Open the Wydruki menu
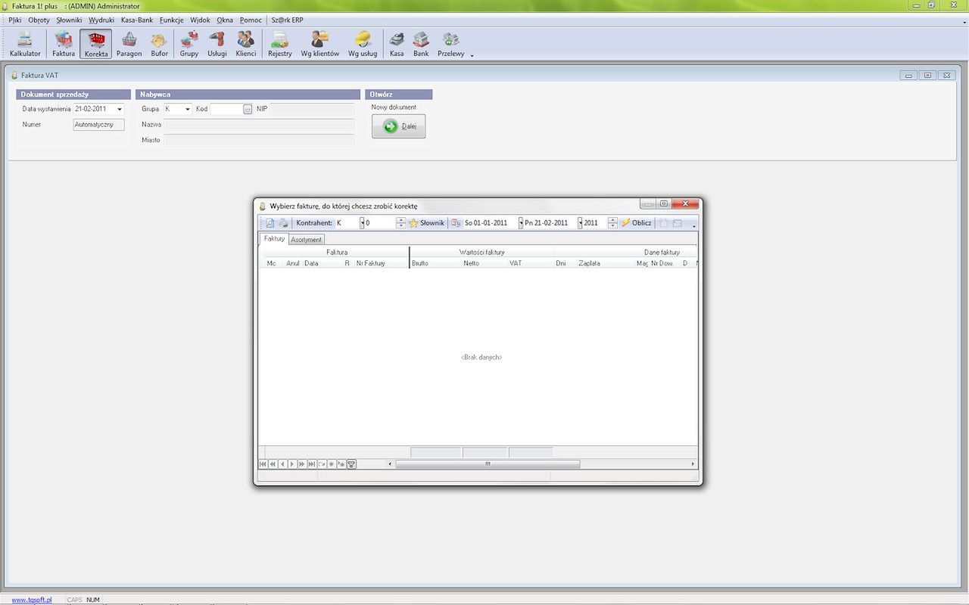 pyautogui.click(x=101, y=20)
